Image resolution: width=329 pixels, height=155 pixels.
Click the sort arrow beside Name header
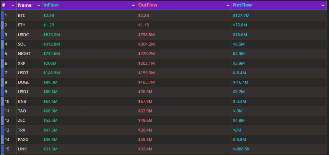coord(39,6)
